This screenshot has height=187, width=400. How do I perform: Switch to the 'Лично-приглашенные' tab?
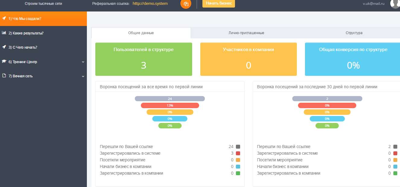pos(246,33)
